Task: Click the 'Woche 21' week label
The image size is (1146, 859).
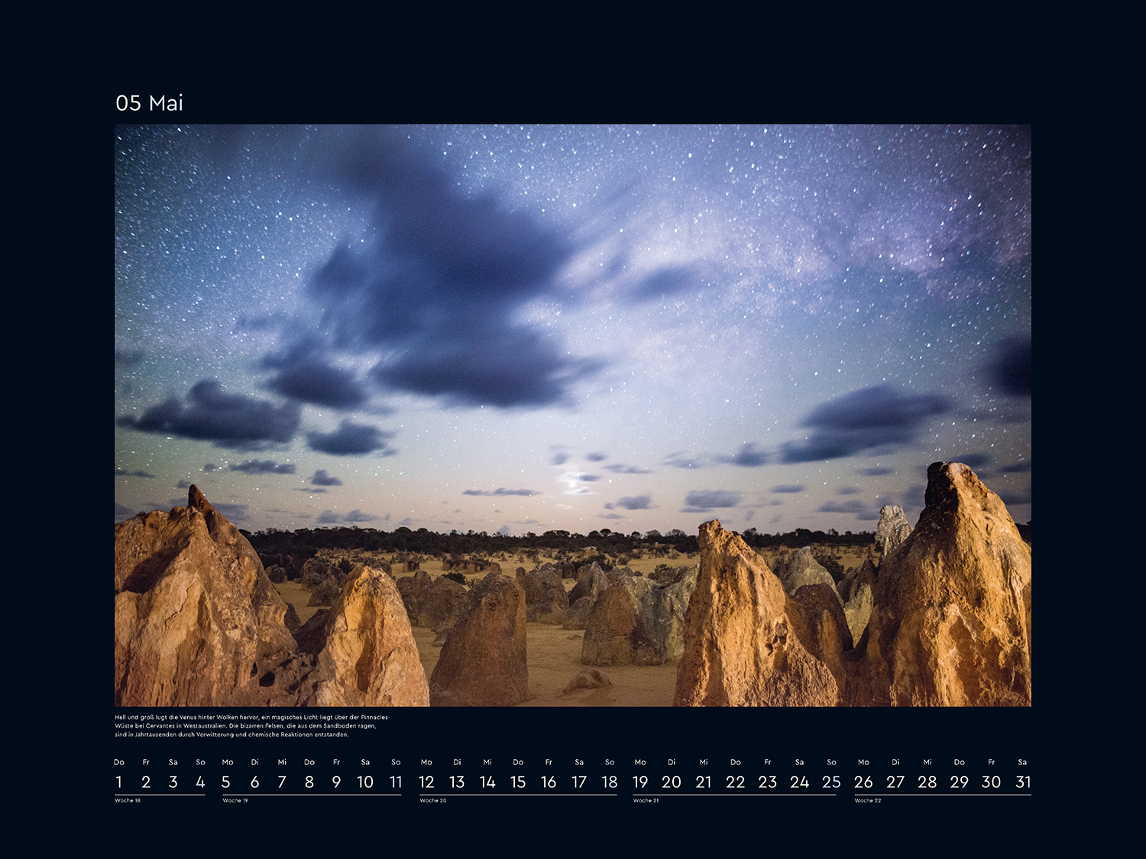Action: tap(646, 800)
